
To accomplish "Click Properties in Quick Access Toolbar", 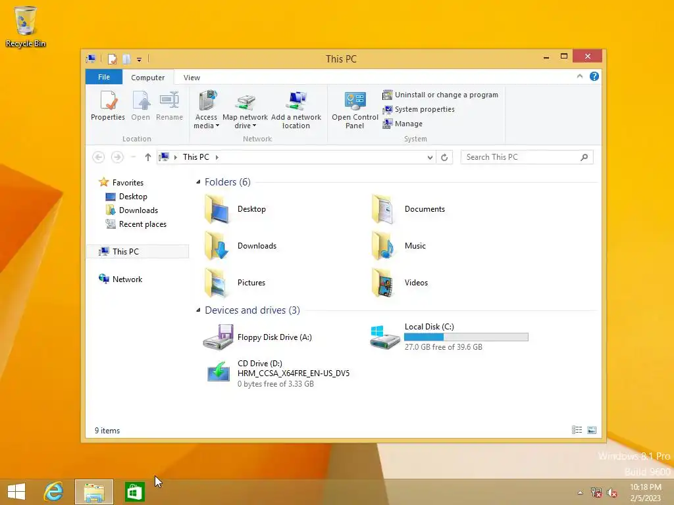I will click(x=112, y=59).
